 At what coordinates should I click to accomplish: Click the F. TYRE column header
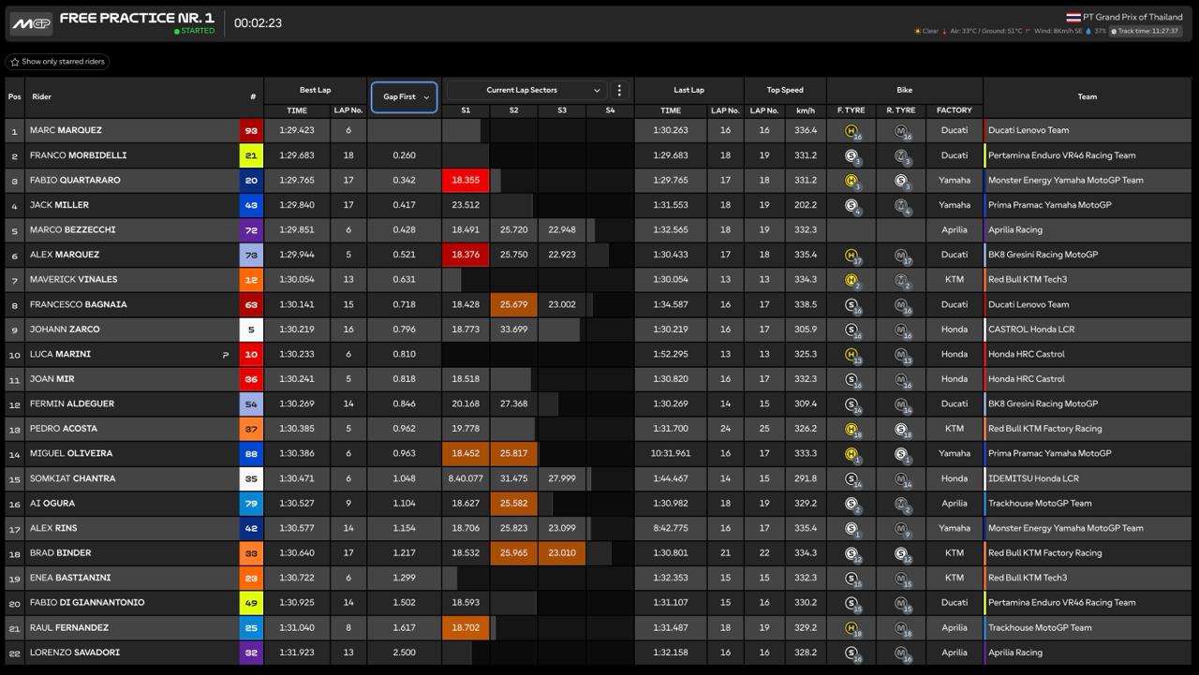pos(851,110)
